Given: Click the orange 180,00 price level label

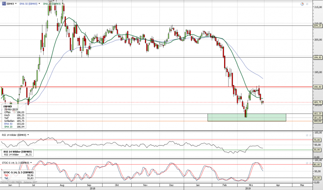Looking at the screenshot, I should point(318,121).
